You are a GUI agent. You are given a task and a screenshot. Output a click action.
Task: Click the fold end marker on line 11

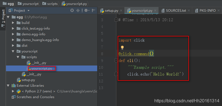click(116, 74)
